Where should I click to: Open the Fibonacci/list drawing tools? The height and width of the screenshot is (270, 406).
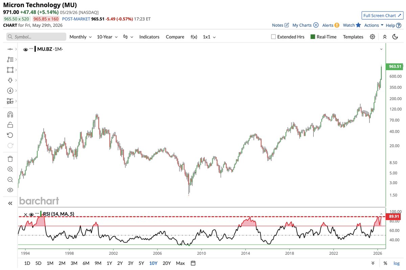pyautogui.click(x=10, y=60)
